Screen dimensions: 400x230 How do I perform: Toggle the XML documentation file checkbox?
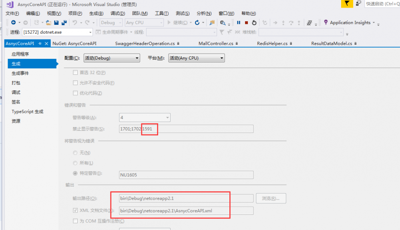(75, 210)
